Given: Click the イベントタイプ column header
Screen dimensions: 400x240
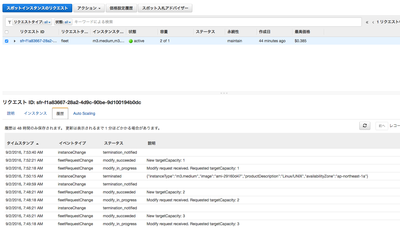Looking at the screenshot, I should point(73,143).
